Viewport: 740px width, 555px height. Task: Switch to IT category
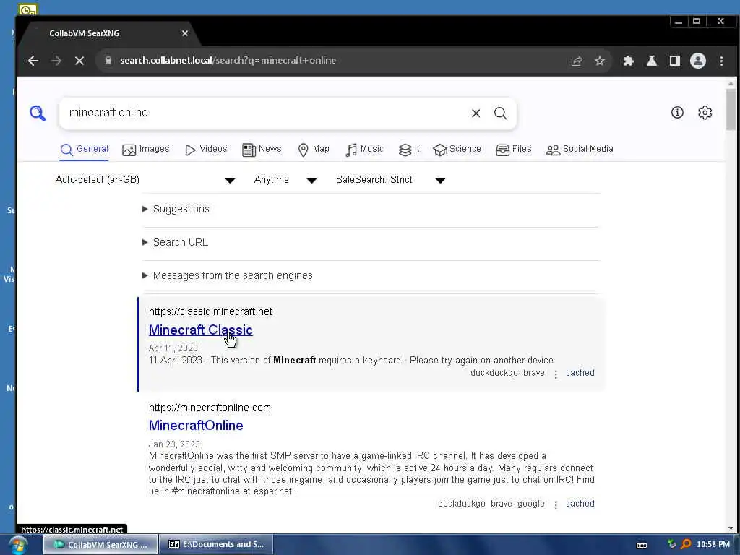409,150
